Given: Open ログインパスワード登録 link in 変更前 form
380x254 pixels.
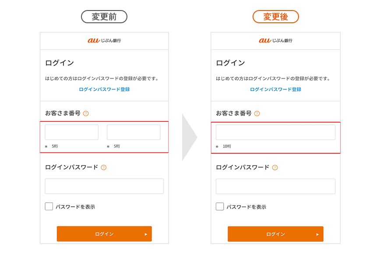Looking at the screenshot, I should pos(104,89).
